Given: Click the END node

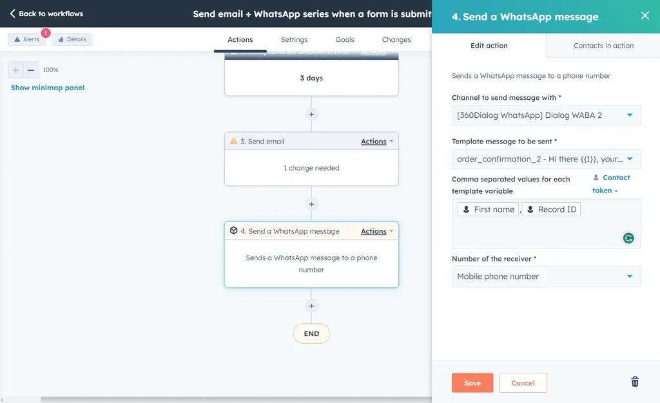Looking at the screenshot, I should coord(311,333).
